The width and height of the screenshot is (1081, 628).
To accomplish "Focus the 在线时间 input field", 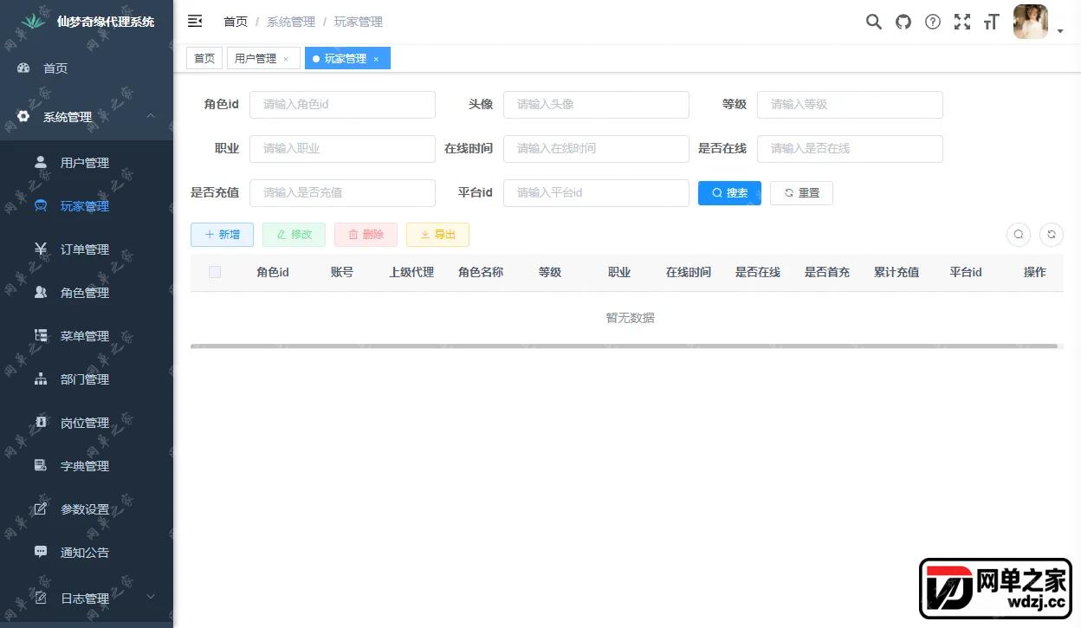I will pos(596,148).
